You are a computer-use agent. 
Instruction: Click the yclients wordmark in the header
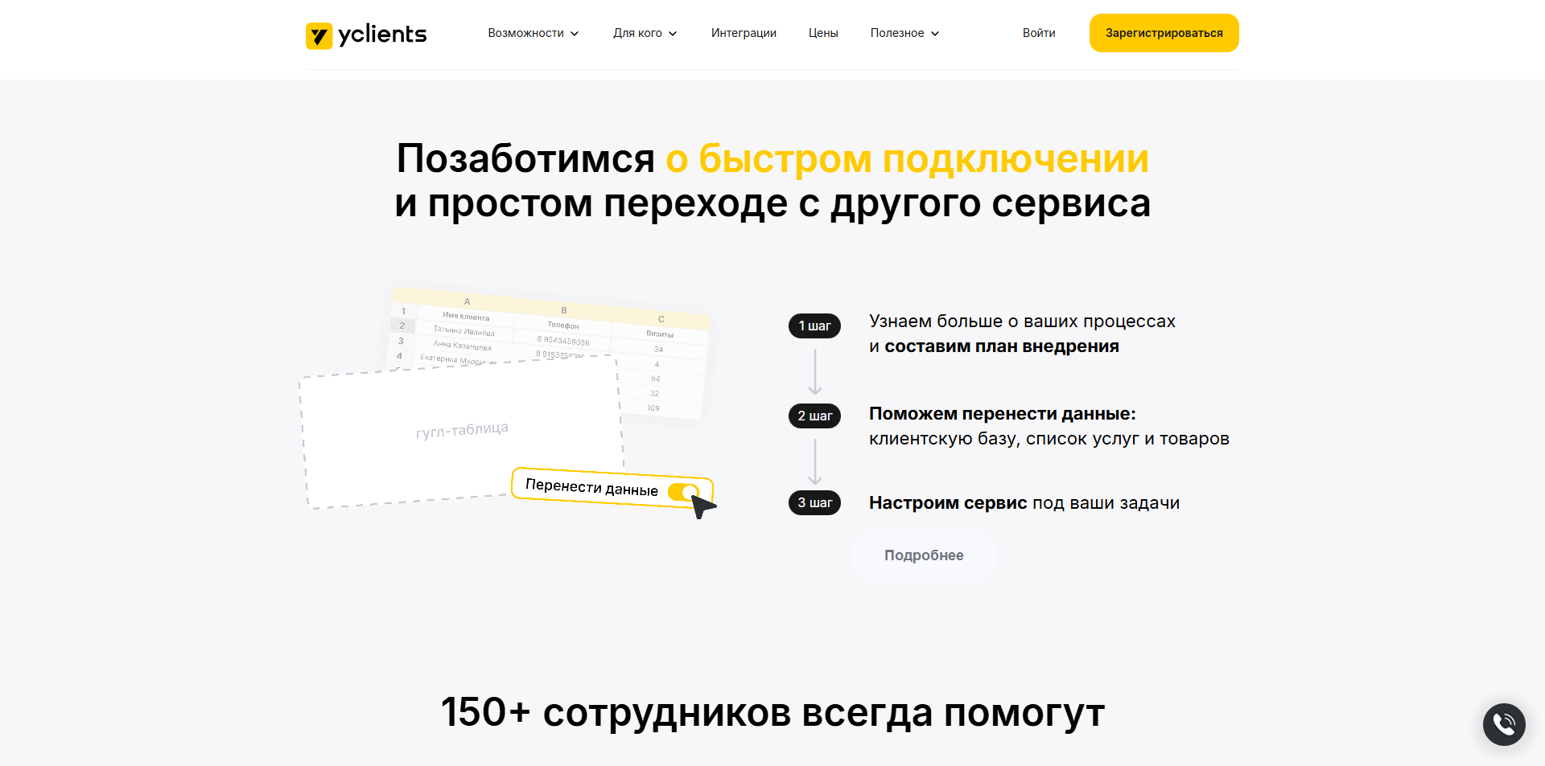click(x=384, y=35)
